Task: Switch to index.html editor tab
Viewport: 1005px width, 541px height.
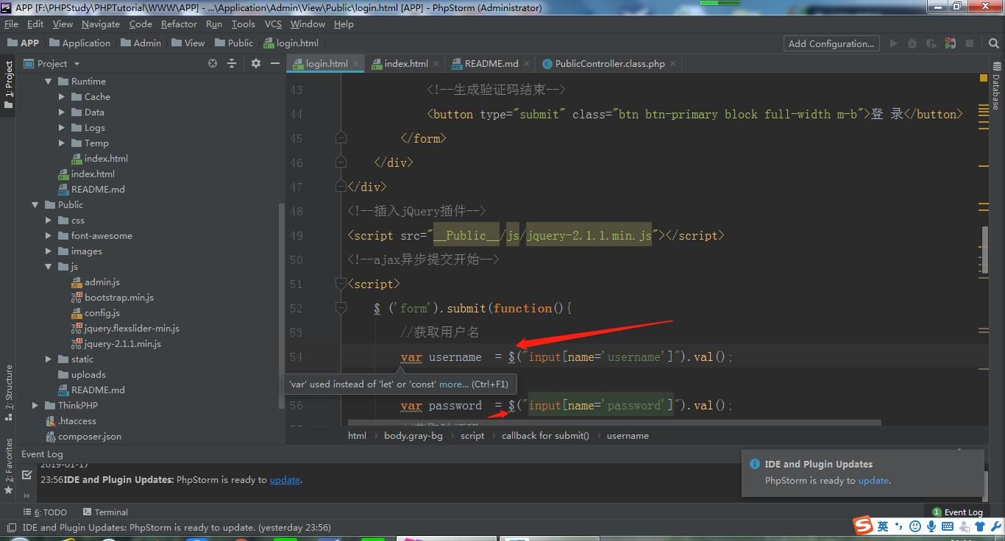Action: (405, 64)
